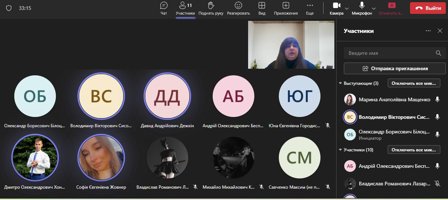This screenshot has width=448, height=200.
Task: Click the stop sharing icon
Action: (392, 5)
